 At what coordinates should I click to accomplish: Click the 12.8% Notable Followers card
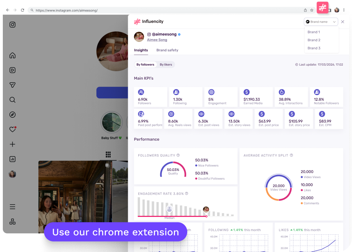(x=327, y=97)
